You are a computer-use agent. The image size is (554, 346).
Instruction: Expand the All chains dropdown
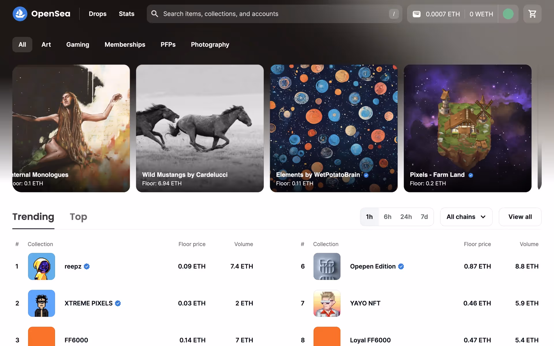(x=466, y=217)
